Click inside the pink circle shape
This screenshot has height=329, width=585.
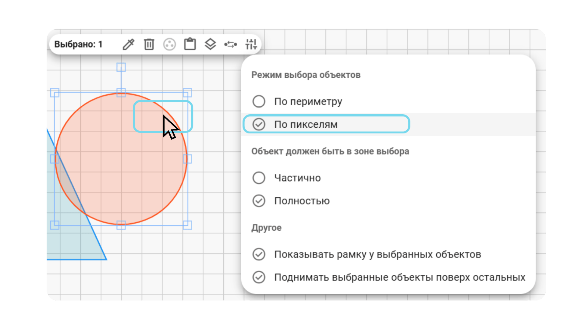click(121, 159)
